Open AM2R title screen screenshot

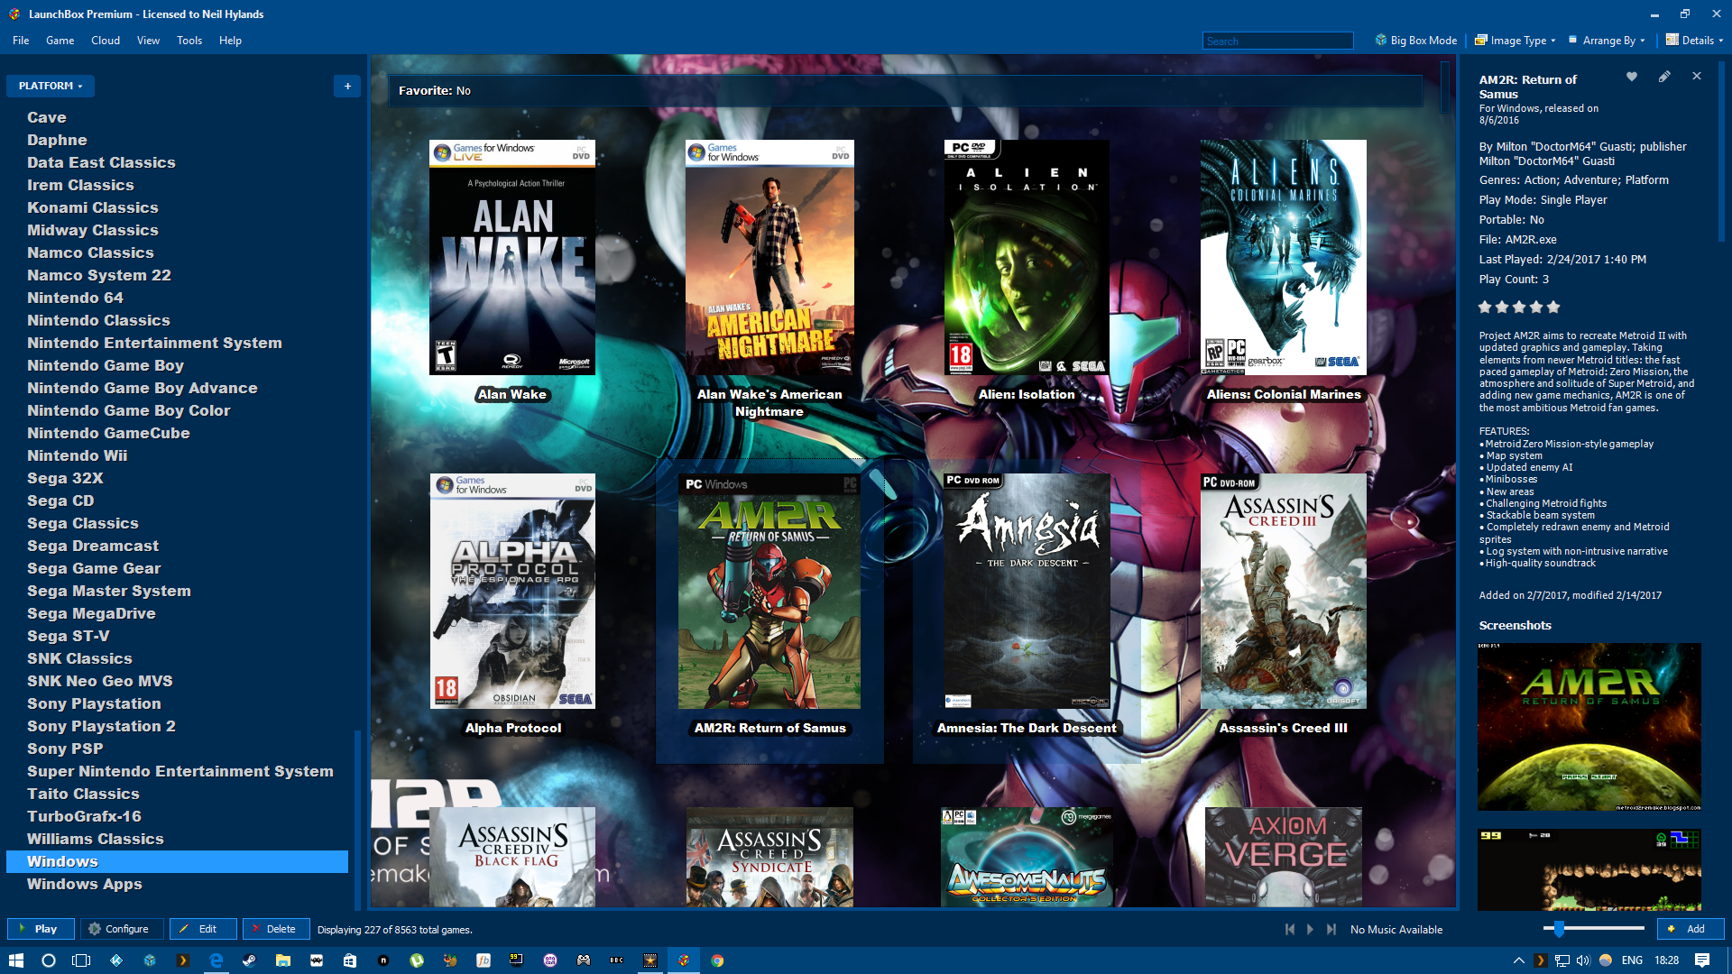coord(1589,727)
